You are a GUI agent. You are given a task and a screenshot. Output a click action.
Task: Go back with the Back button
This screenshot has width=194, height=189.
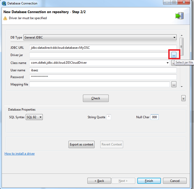[99, 181]
